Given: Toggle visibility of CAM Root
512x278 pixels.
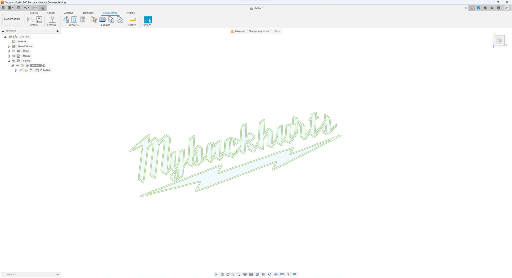Looking at the screenshot, I should pos(10,37).
